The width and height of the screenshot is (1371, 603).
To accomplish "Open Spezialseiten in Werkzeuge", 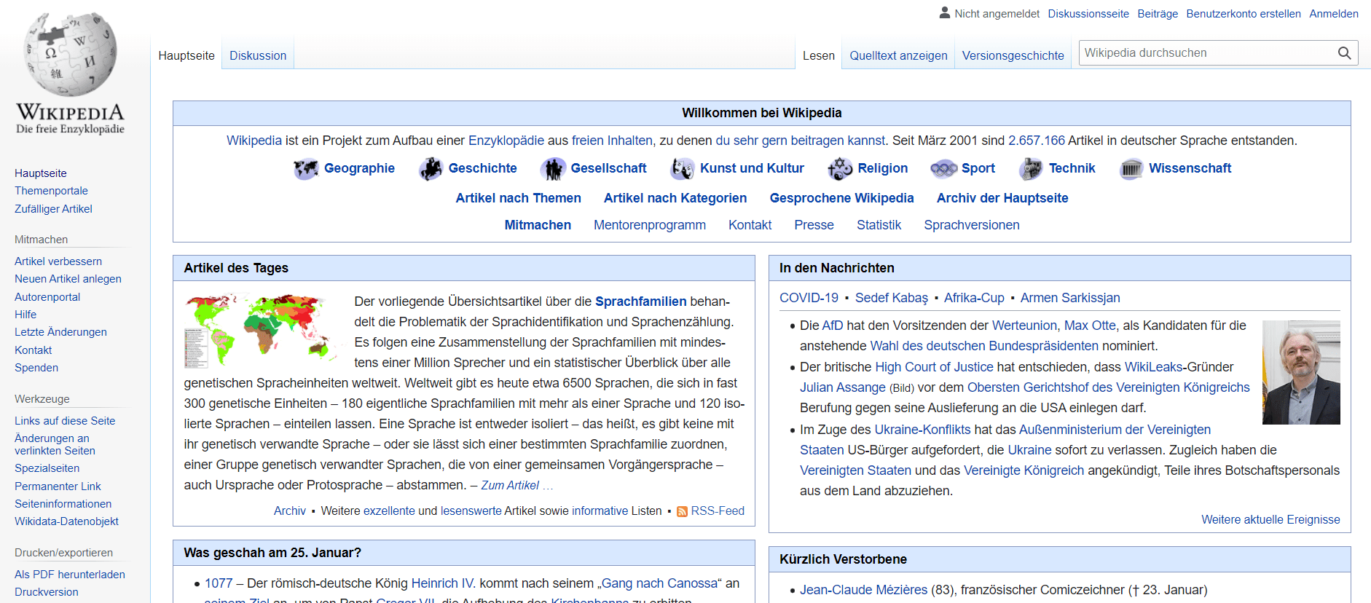I will (47, 468).
